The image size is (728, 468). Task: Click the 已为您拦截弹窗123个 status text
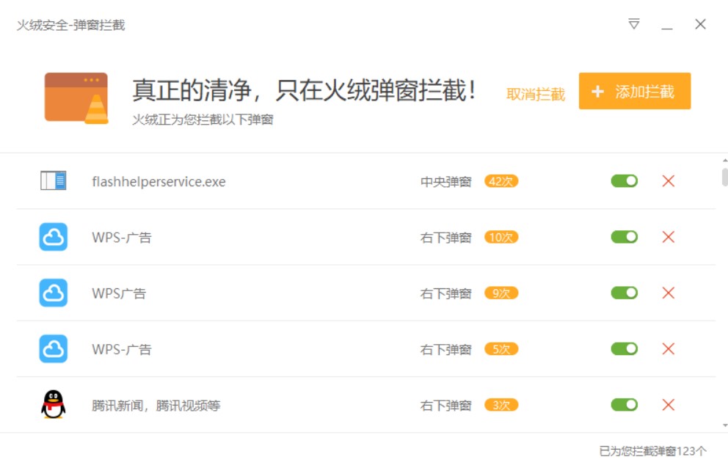click(653, 451)
